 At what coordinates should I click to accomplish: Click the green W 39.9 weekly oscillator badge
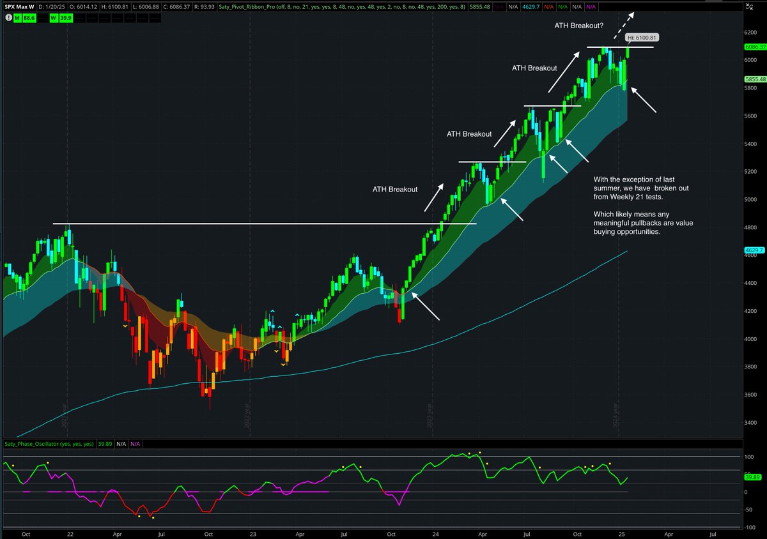pos(61,19)
